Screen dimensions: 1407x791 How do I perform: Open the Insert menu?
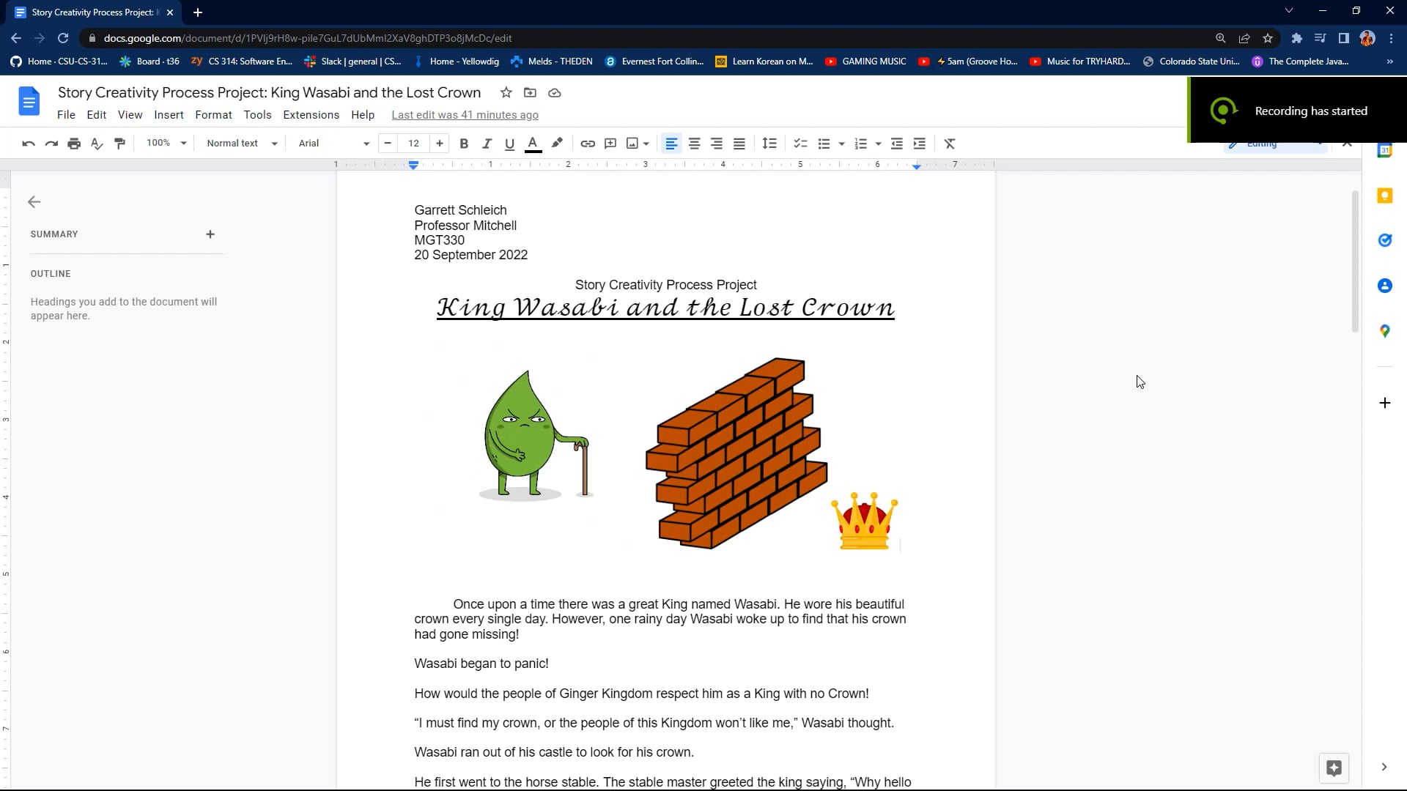pyautogui.click(x=169, y=115)
